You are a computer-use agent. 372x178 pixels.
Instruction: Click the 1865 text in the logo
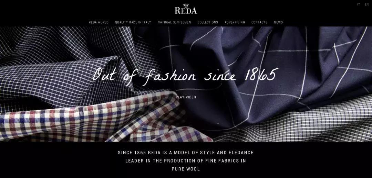coord(186,7)
